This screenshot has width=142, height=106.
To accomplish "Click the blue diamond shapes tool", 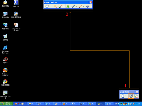I will click(x=88, y=6).
